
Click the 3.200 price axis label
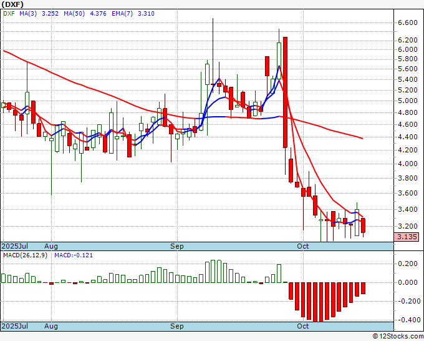coord(408,226)
